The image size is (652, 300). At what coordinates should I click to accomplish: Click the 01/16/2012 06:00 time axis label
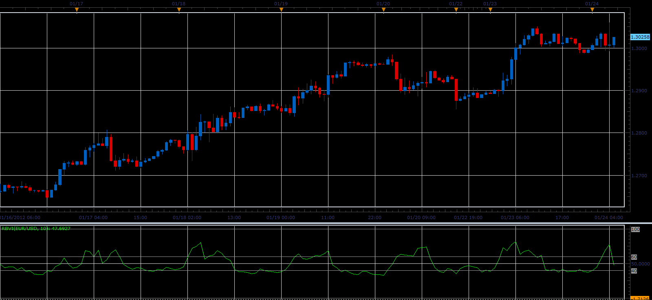pos(20,217)
